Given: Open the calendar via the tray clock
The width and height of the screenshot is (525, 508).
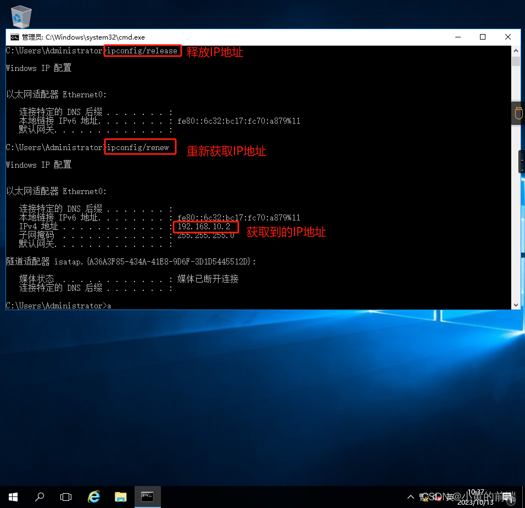Looking at the screenshot, I should point(474,496).
